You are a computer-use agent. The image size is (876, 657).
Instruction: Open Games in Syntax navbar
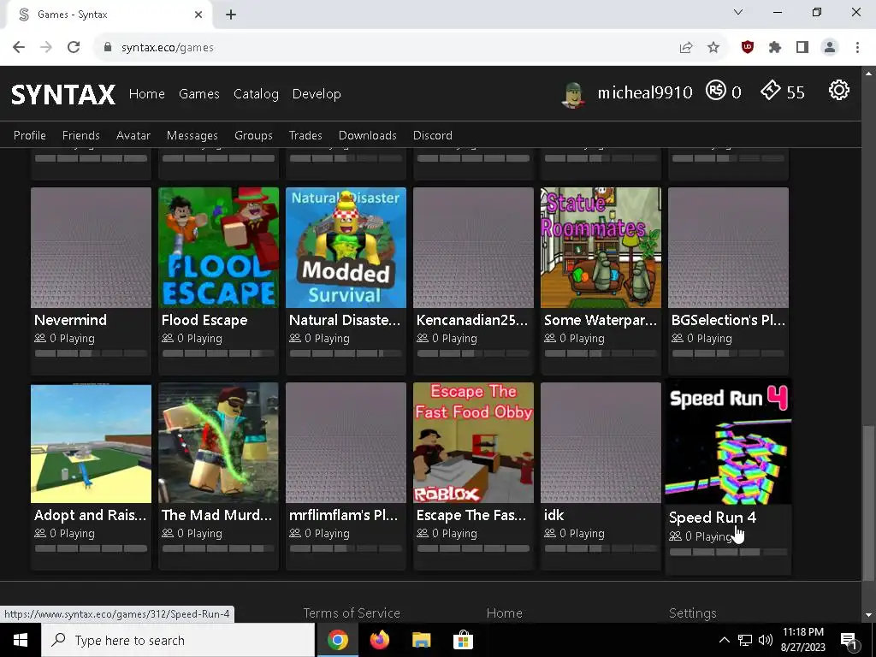click(x=198, y=94)
